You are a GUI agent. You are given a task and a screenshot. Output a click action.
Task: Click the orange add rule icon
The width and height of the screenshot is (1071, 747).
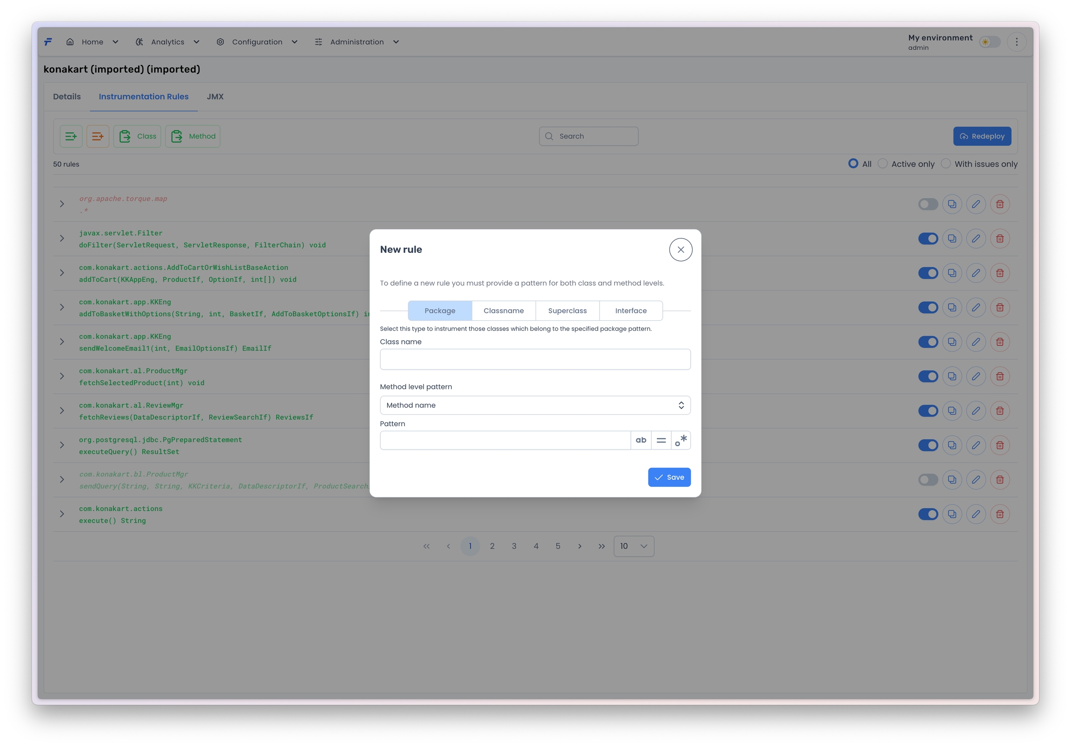98,136
